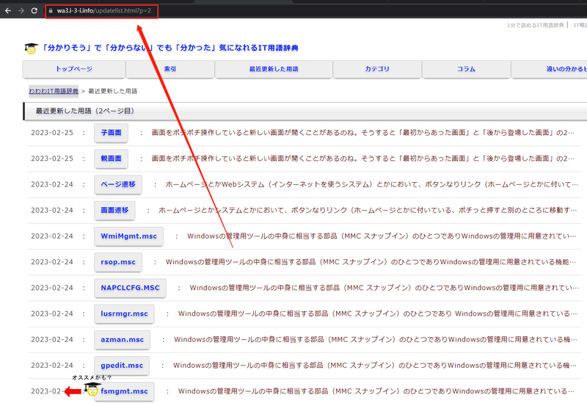The image size is (587, 403).
Task: Click the padlock icon in address bar
Action: tap(51, 11)
